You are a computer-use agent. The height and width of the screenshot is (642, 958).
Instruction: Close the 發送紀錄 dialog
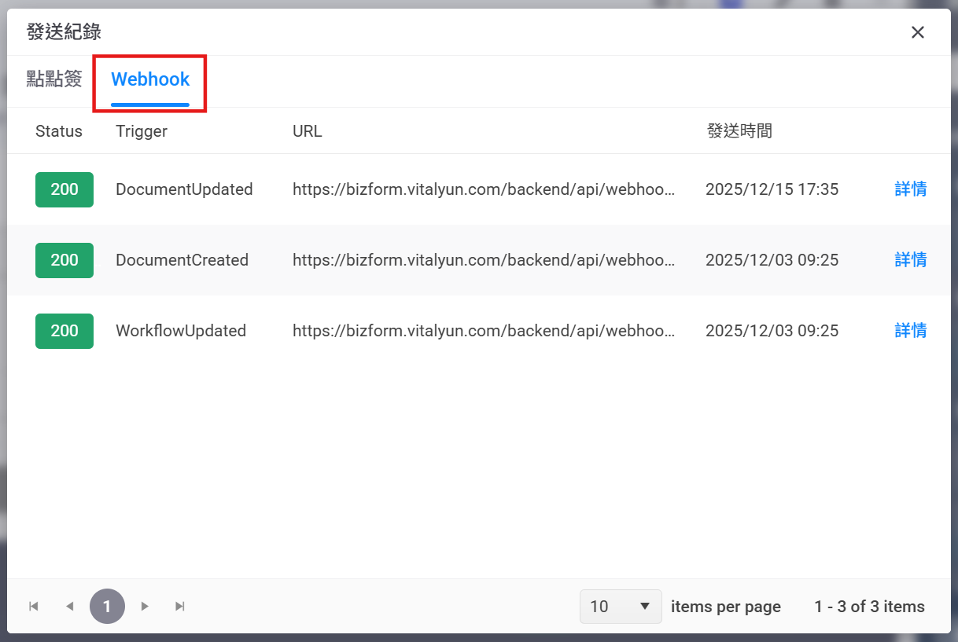coord(917,32)
